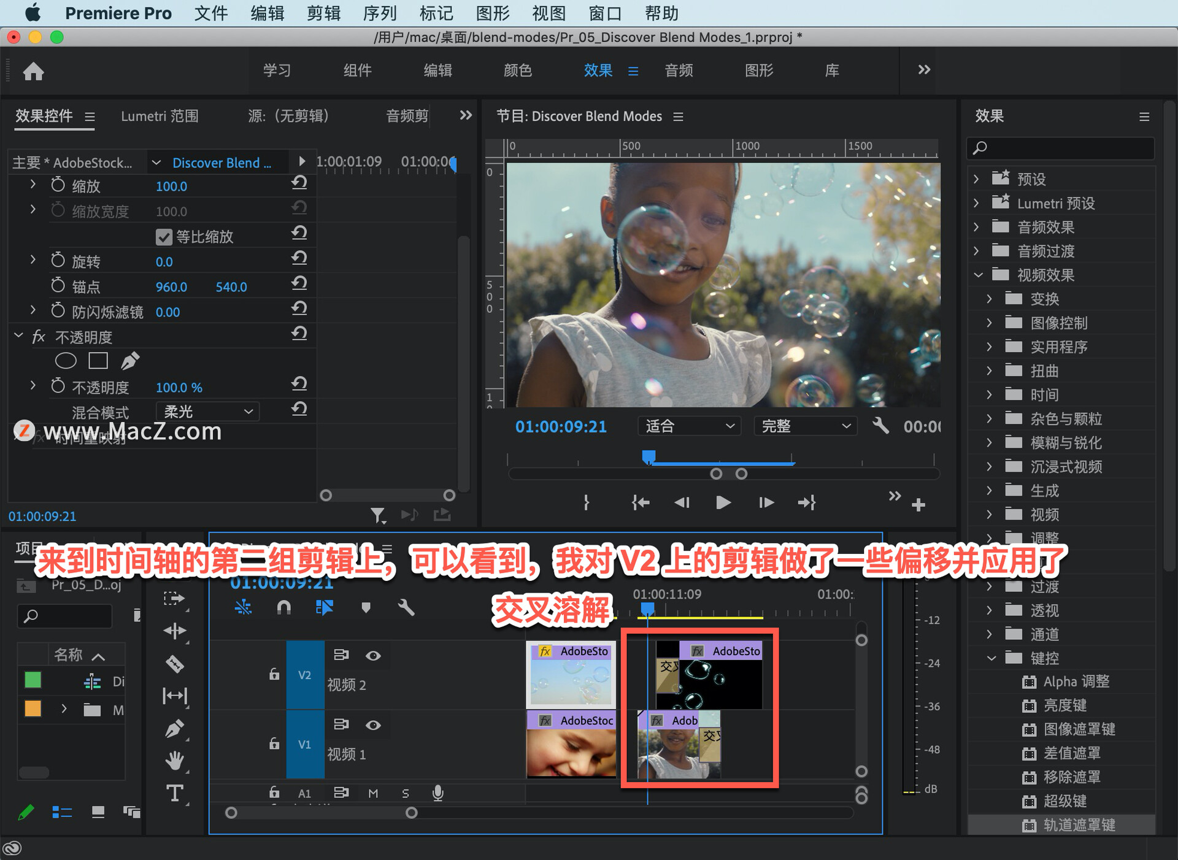Expand the 模糊与锐化 folder
Viewport: 1178px width, 860px height.
[989, 442]
